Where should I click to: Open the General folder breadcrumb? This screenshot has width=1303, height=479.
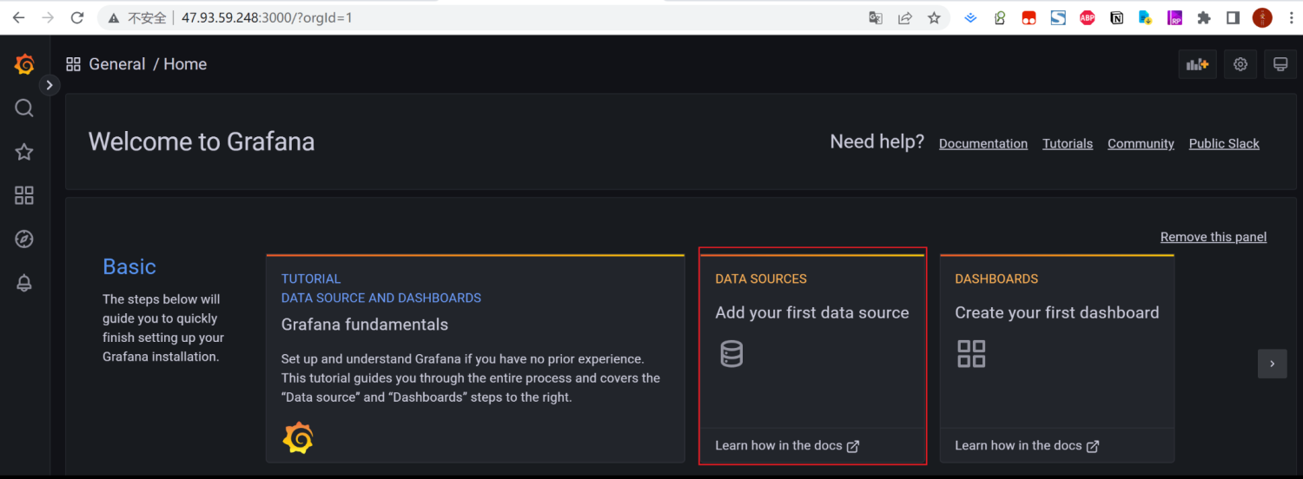coord(117,64)
